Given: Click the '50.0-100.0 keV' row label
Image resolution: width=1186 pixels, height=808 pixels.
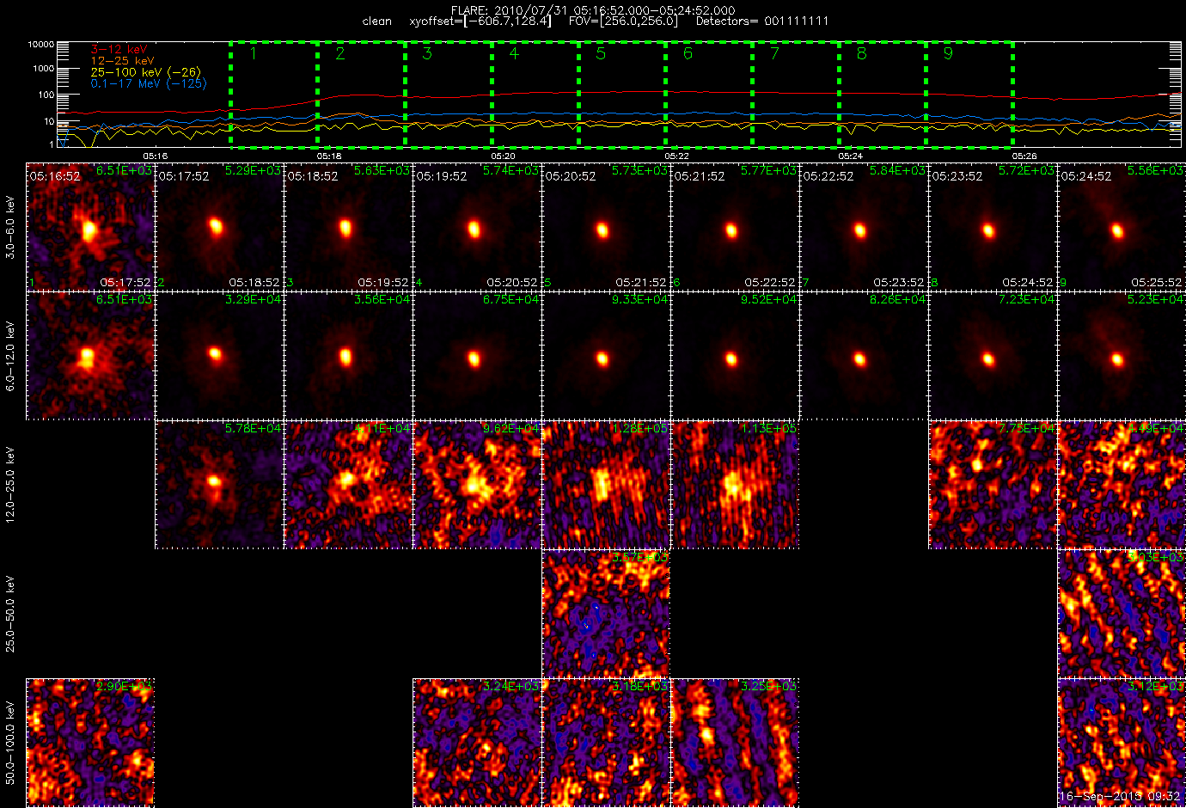Looking at the screenshot, I should pyautogui.click(x=10, y=743).
